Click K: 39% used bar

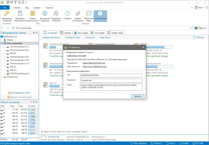coord(33,133)
